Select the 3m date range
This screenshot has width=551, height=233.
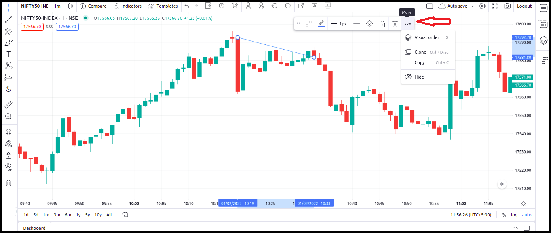(57, 215)
